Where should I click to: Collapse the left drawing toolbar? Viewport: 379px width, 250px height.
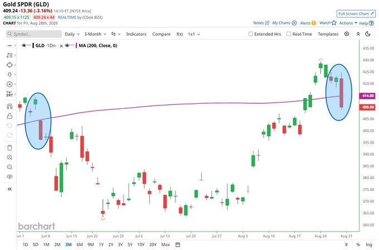click(9, 189)
